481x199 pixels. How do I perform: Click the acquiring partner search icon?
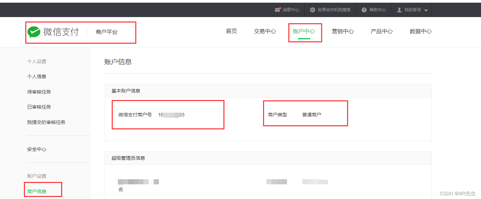(x=312, y=10)
